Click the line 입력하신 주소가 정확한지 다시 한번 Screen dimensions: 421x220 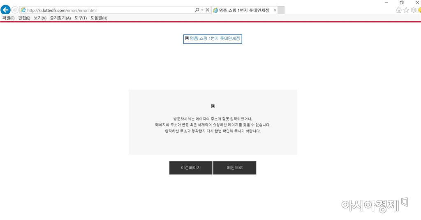[213, 131]
